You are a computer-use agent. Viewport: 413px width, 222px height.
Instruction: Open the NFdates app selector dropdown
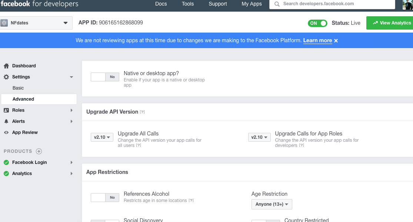(x=36, y=23)
